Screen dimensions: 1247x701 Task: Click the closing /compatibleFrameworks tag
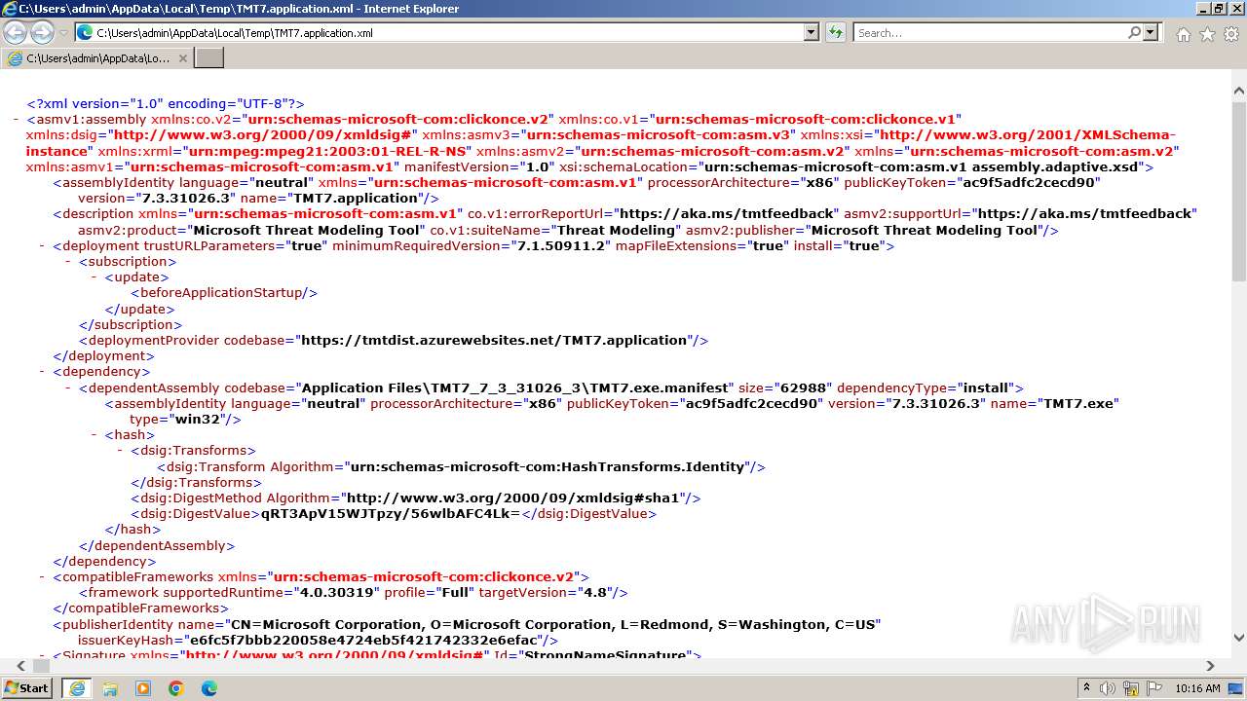(141, 608)
